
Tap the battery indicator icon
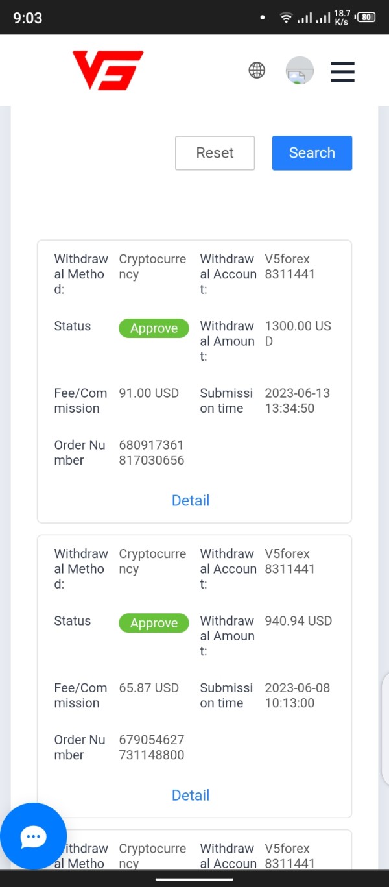point(367,18)
